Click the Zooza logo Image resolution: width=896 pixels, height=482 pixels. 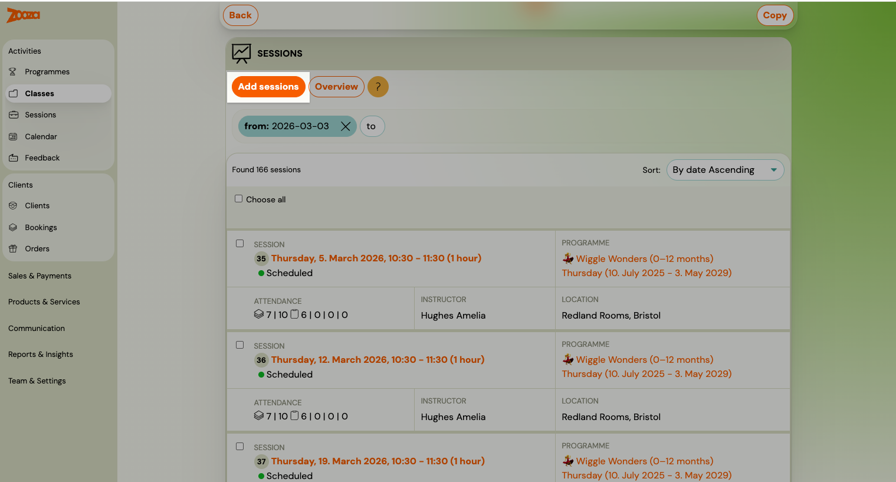(x=23, y=15)
